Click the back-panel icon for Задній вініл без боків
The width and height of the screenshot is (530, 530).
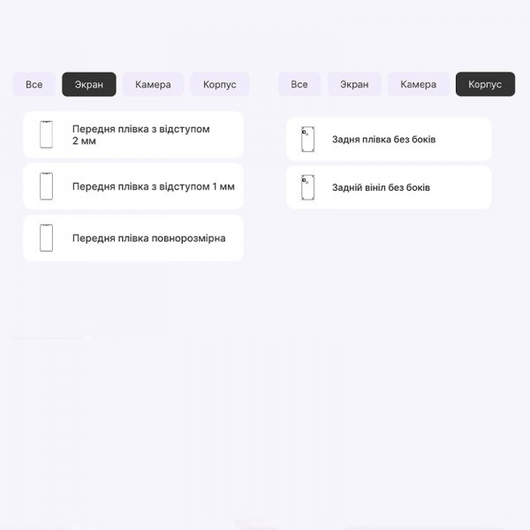click(307, 187)
